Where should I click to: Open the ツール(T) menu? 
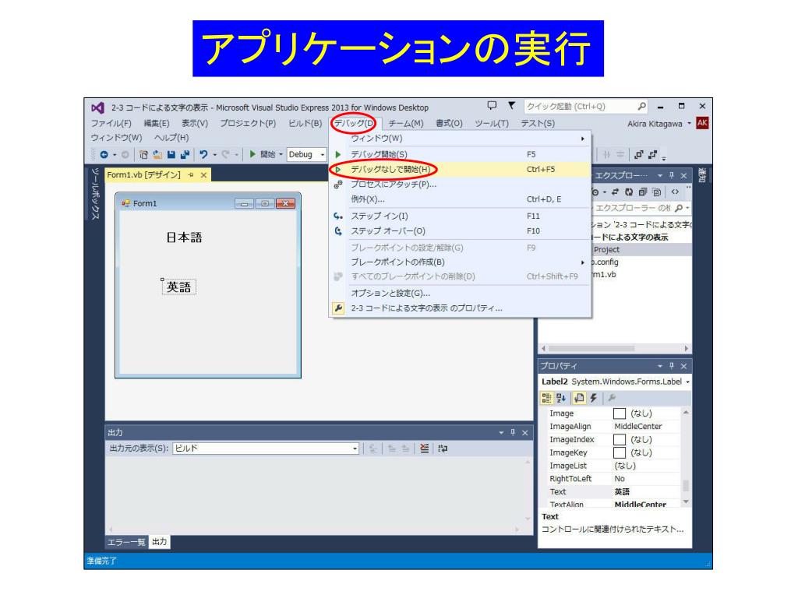[x=492, y=124]
